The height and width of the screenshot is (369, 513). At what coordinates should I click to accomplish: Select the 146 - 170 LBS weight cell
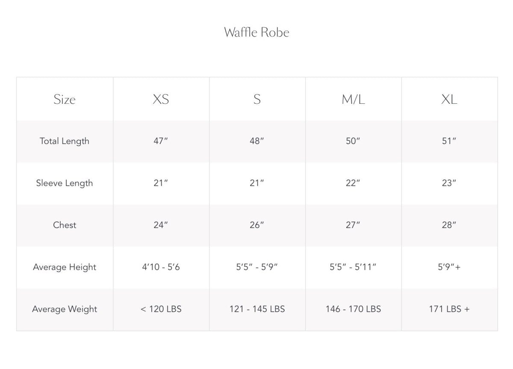point(353,309)
